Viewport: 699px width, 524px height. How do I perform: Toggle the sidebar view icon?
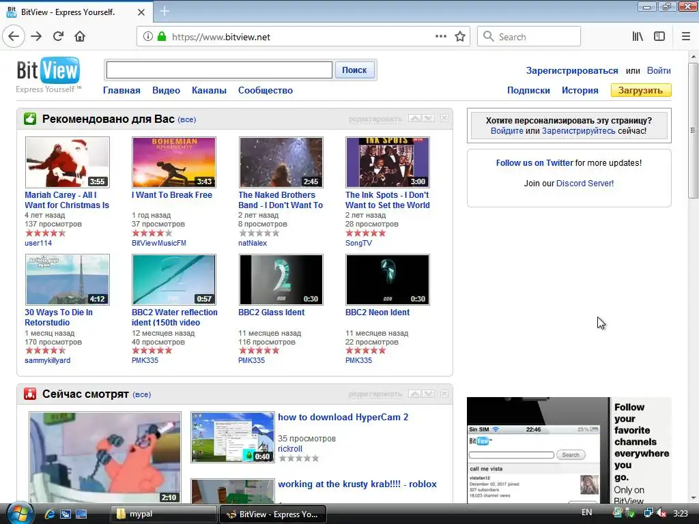[659, 37]
